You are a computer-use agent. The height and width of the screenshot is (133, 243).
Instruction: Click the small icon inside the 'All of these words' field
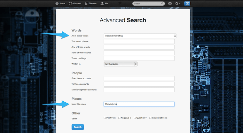pos(175,36)
